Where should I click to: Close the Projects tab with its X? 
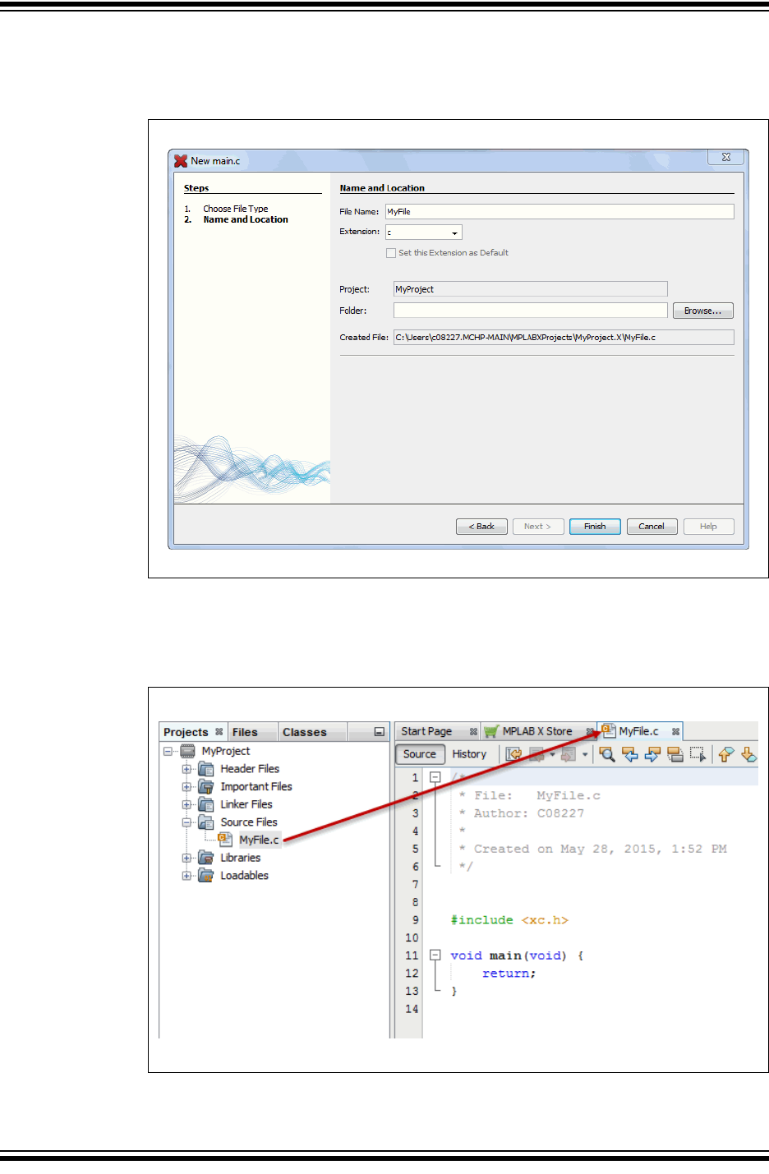click(x=219, y=731)
